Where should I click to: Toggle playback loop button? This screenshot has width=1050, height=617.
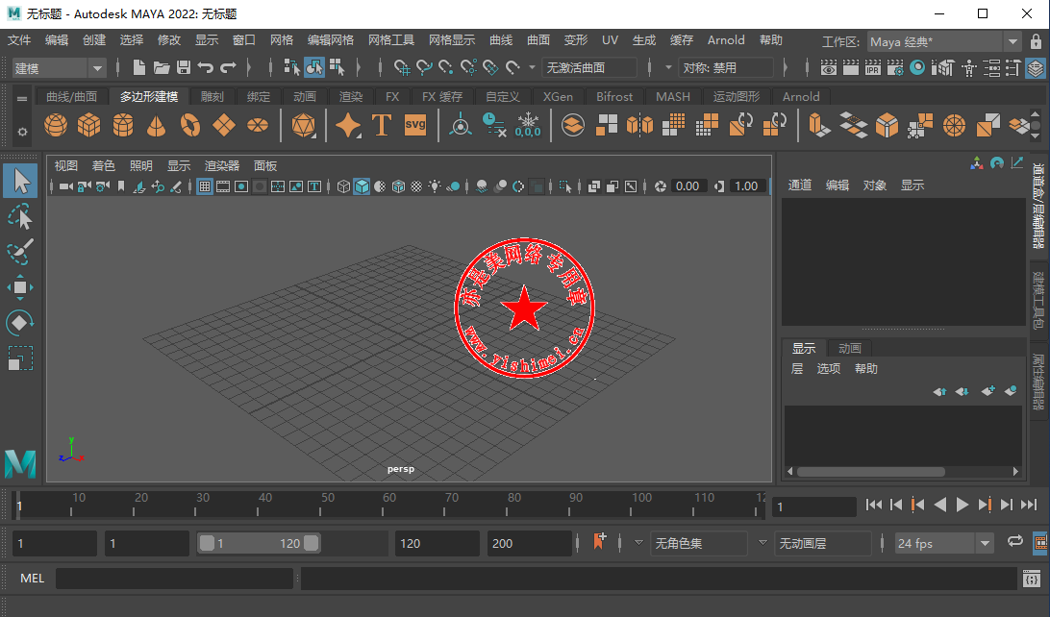[1015, 541]
